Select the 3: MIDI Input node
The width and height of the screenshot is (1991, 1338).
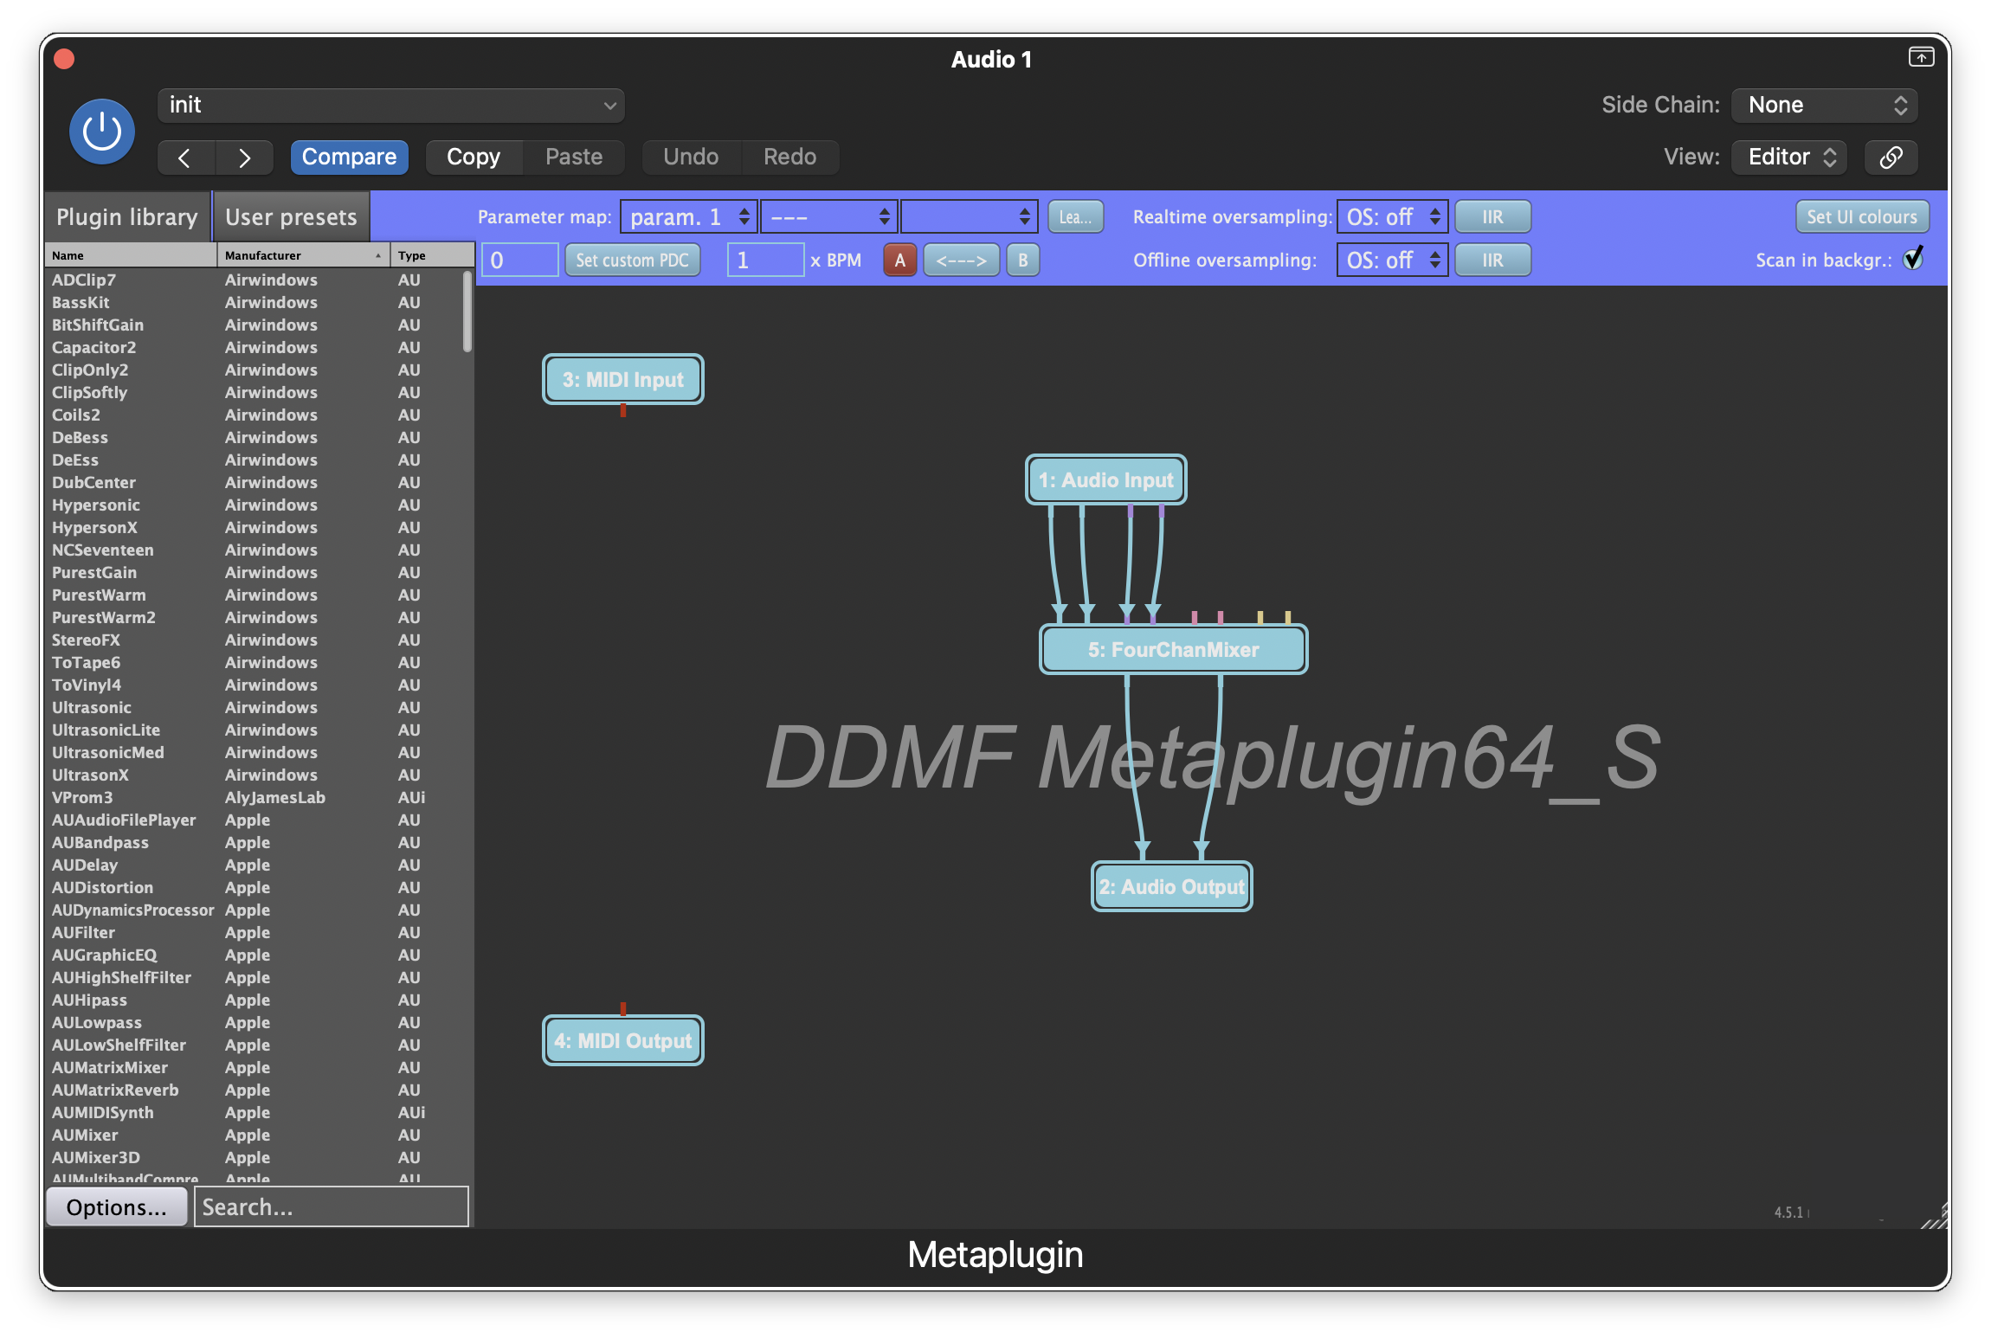coord(623,380)
